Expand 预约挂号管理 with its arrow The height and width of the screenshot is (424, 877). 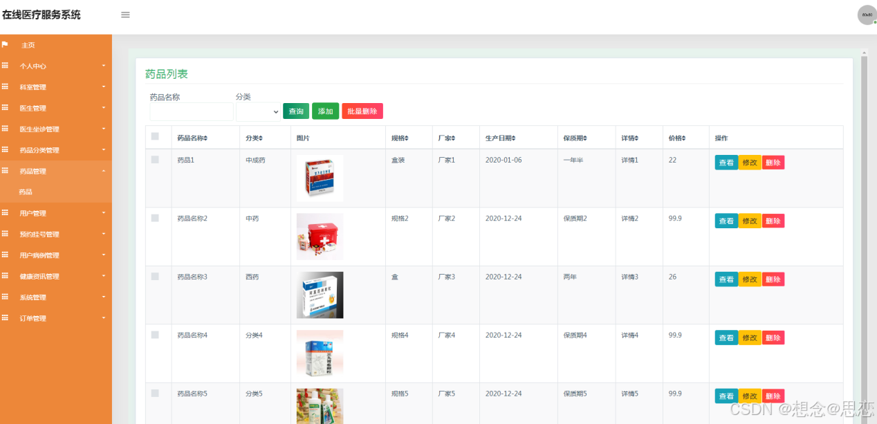pos(104,234)
